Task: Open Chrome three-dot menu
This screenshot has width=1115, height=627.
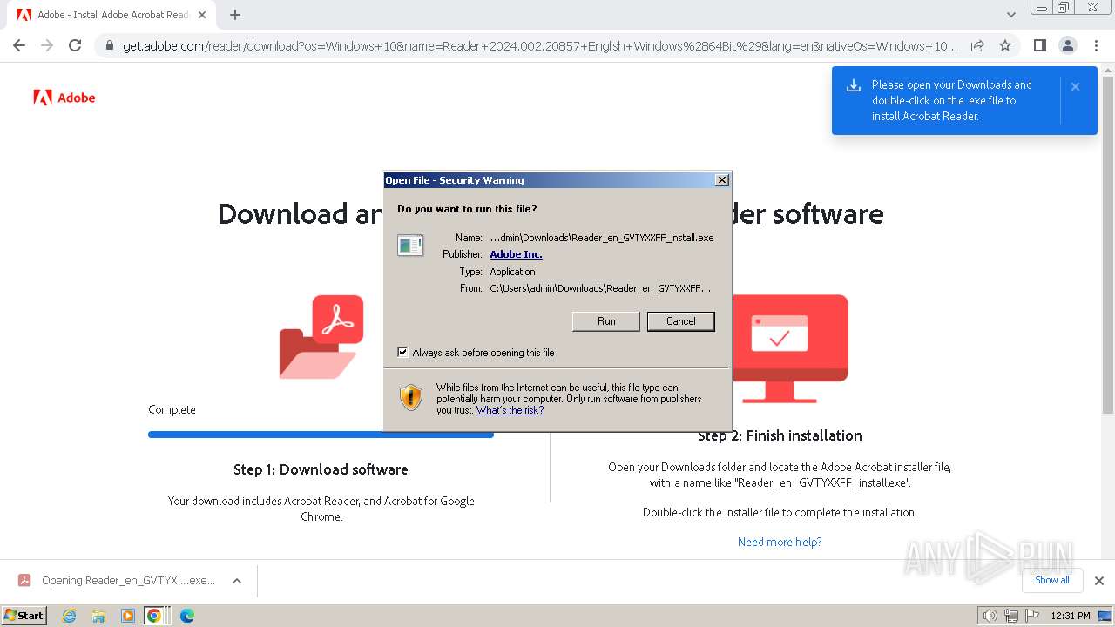Action: click(x=1096, y=45)
